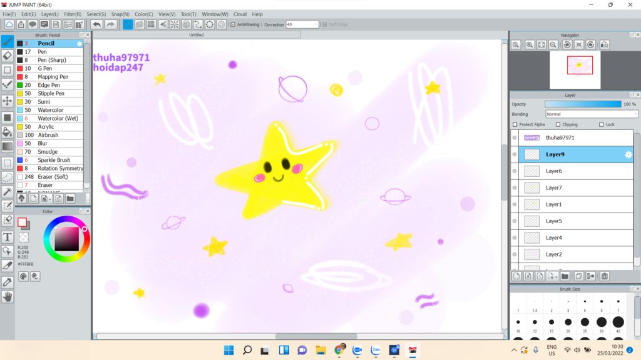This screenshot has width=641, height=360.
Task: Select the Eraser tool in the toolbox
Action: [x=8, y=55]
